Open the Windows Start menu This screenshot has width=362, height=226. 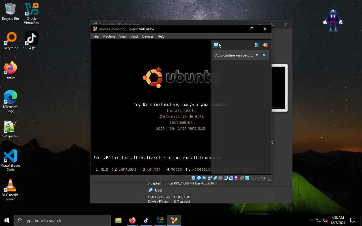(x=7, y=220)
